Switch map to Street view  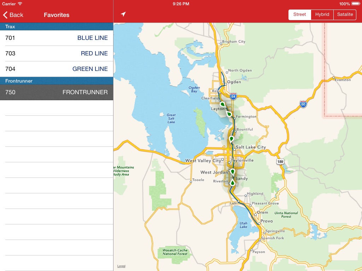tap(299, 14)
